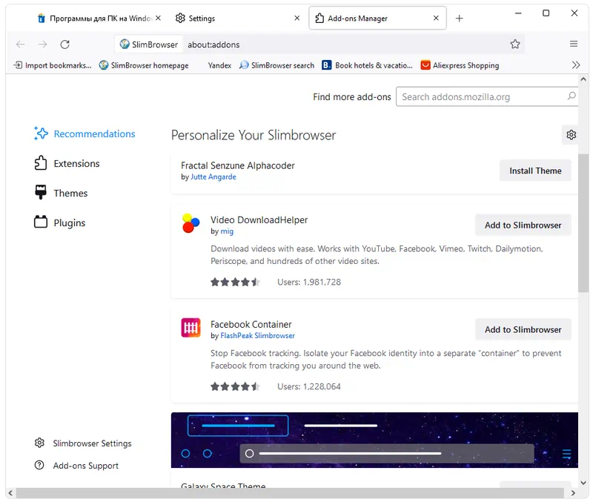Click the vertical scrollbar up arrow
593x502 pixels.
coord(583,79)
